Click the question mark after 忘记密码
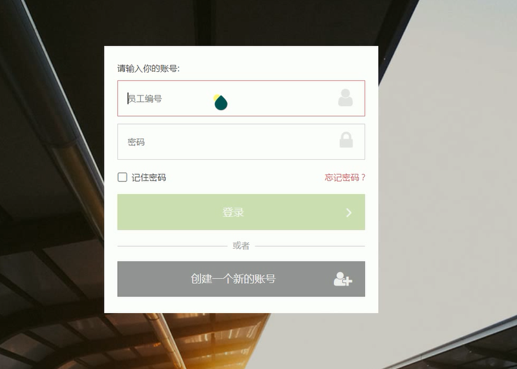 pyautogui.click(x=363, y=178)
